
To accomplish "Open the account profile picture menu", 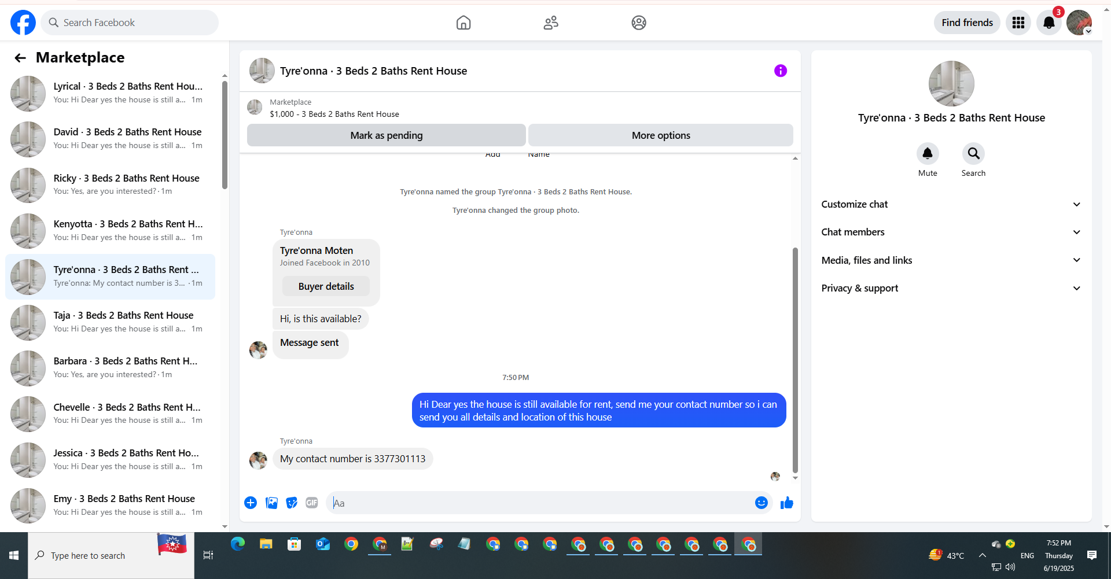I will 1079,23.
